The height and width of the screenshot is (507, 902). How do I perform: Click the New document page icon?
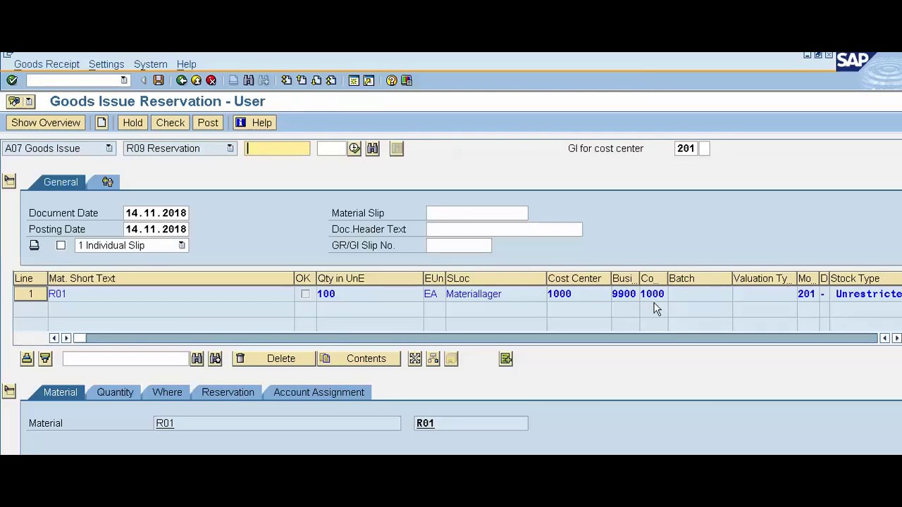[101, 123]
